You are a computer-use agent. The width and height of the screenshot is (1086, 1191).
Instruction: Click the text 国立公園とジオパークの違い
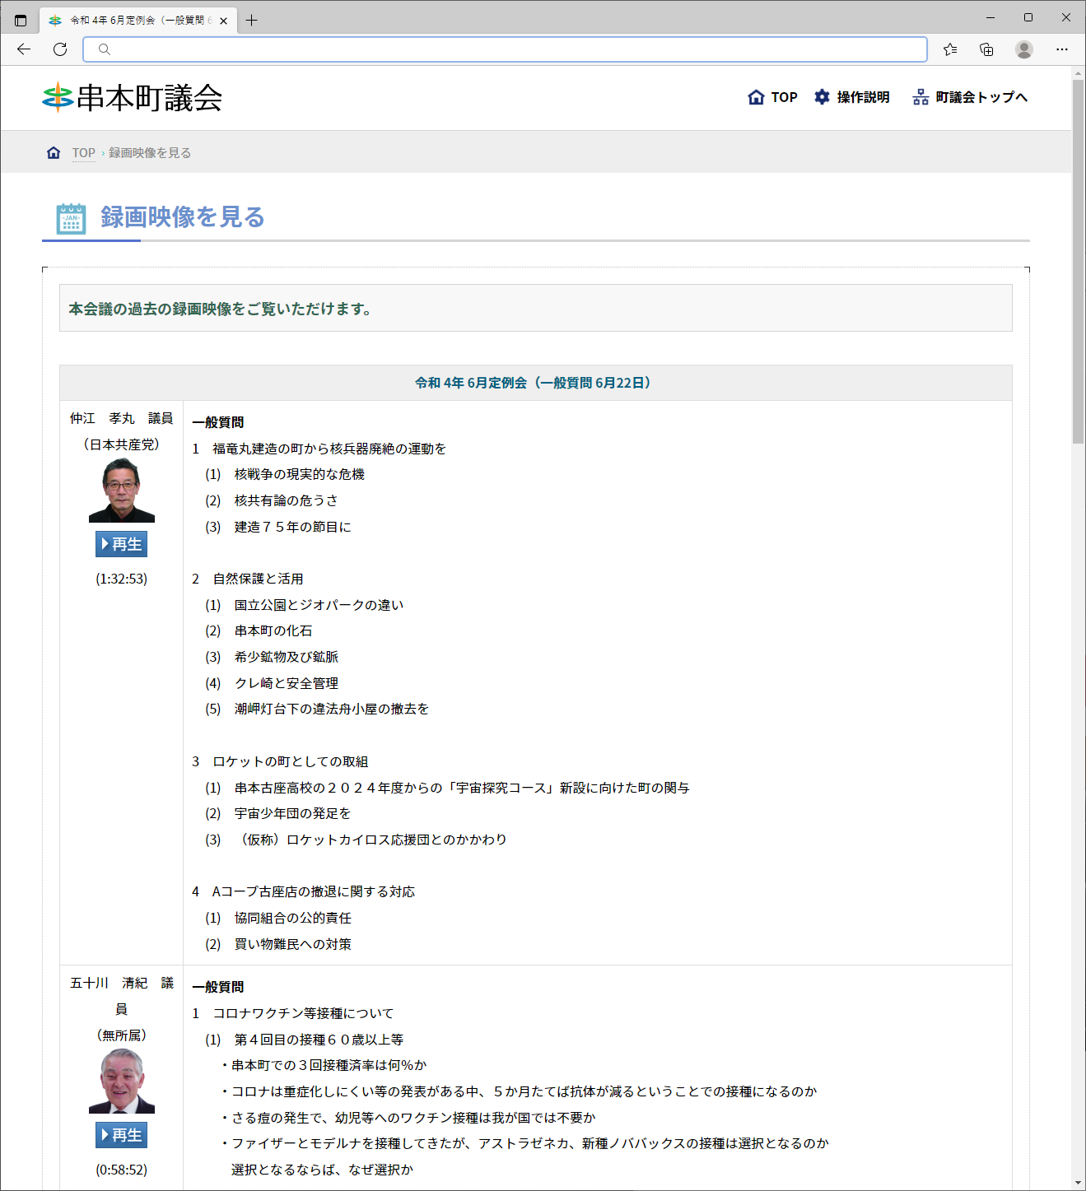pos(319,605)
